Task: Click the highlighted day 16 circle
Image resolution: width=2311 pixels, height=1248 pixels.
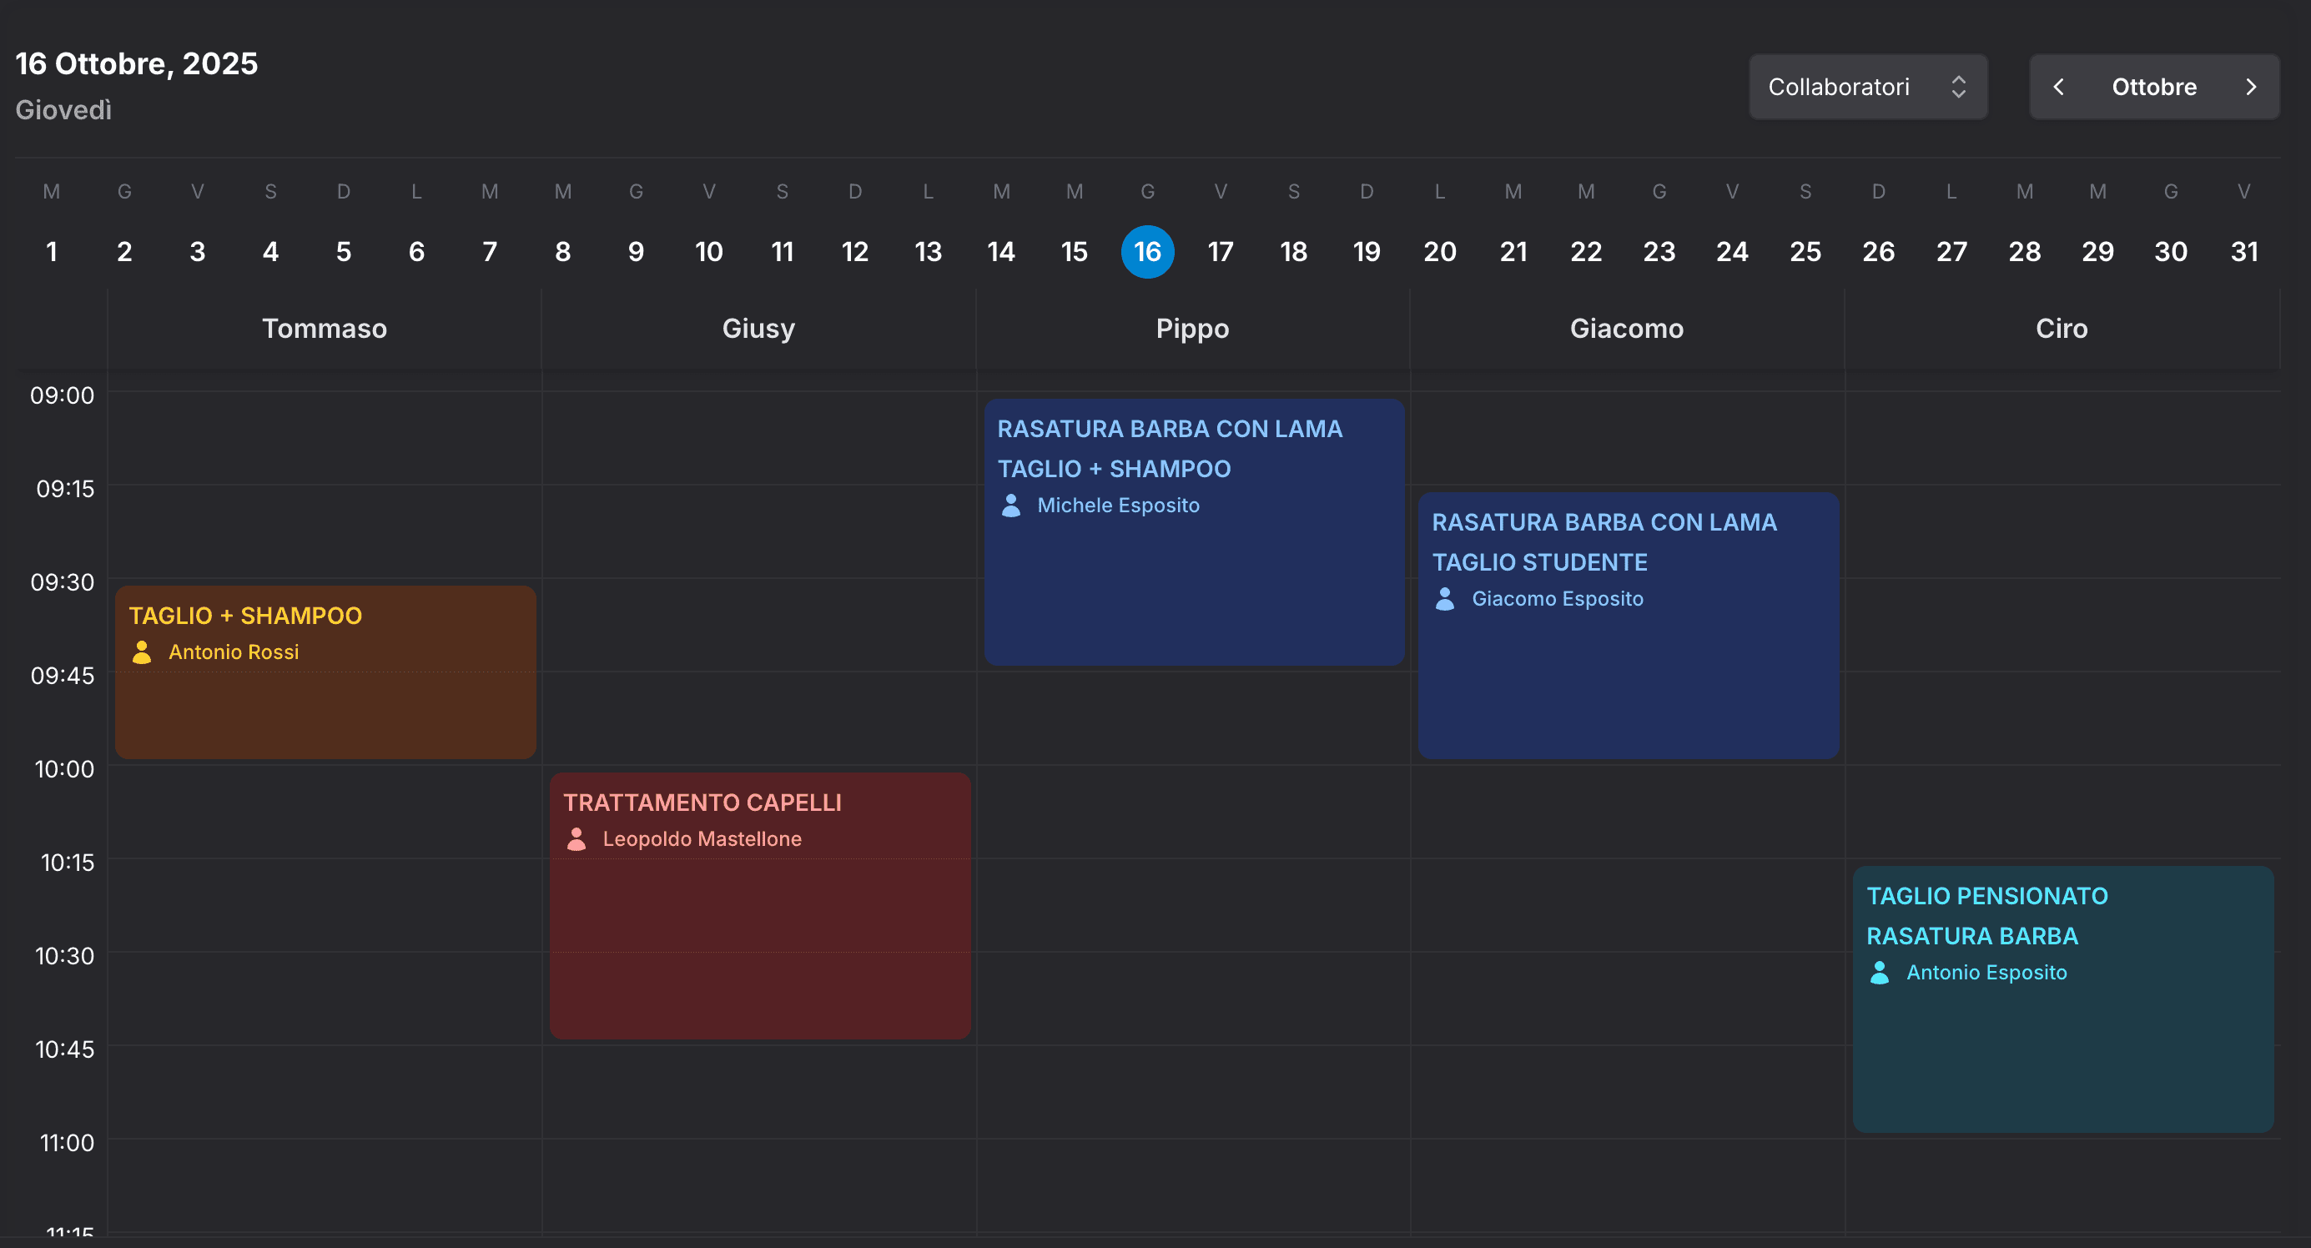Action: coord(1147,251)
